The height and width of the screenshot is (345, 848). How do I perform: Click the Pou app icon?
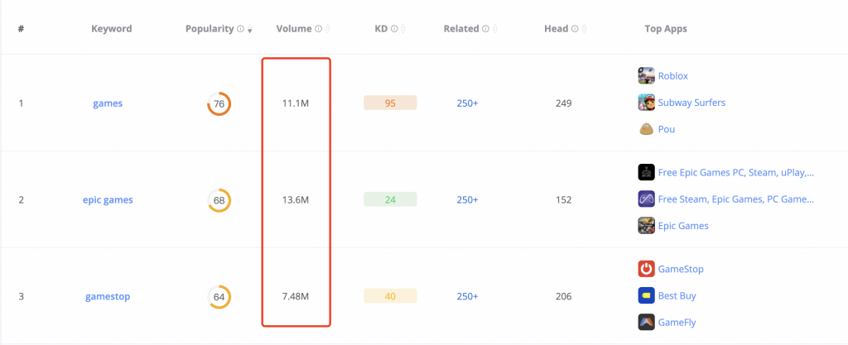pyautogui.click(x=646, y=129)
